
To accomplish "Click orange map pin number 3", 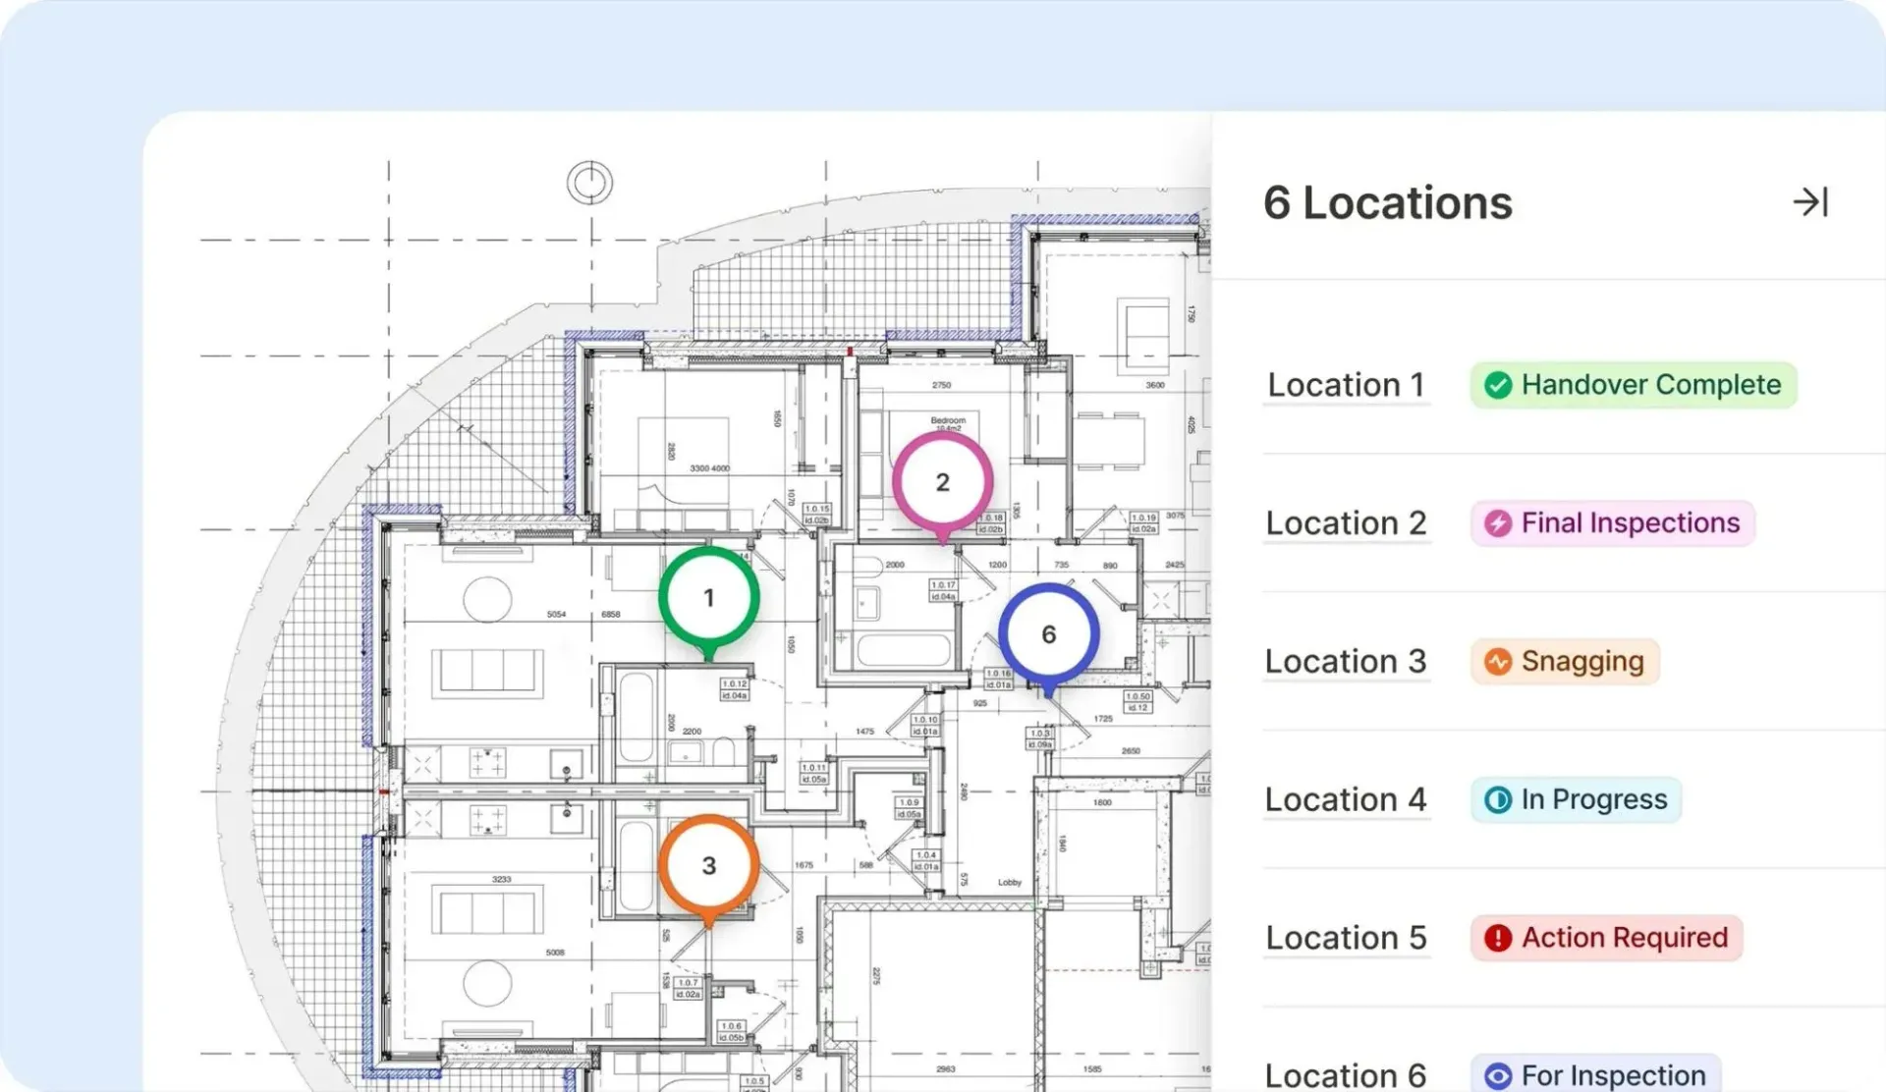I will pos(708,865).
